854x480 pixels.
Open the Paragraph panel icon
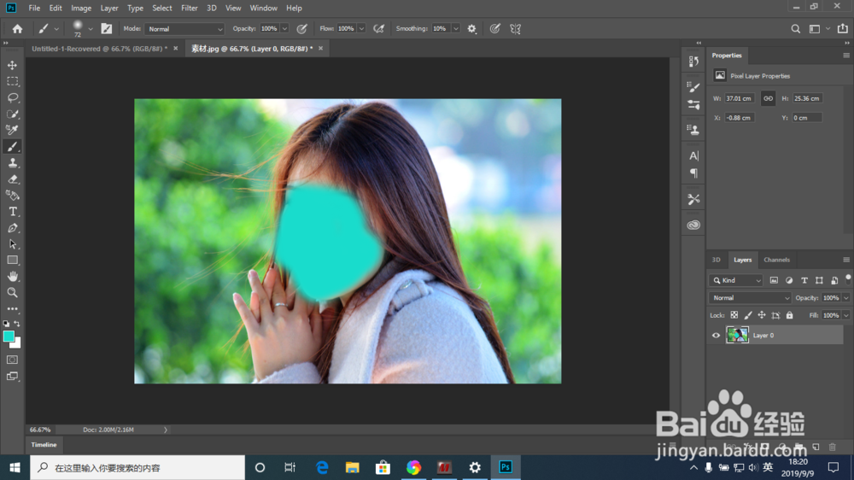[x=693, y=173]
